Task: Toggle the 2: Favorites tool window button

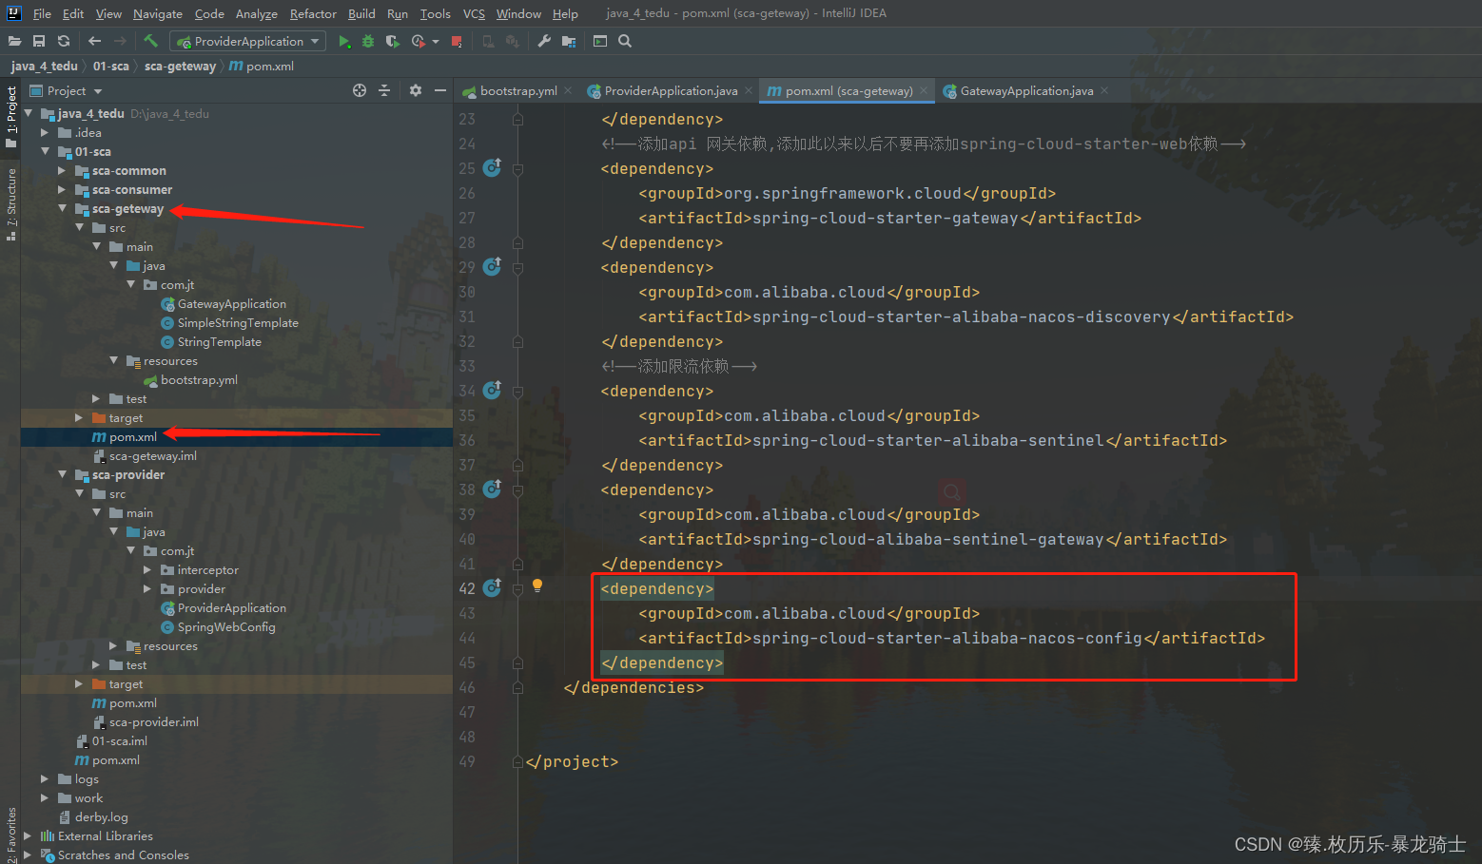Action: (x=11, y=834)
